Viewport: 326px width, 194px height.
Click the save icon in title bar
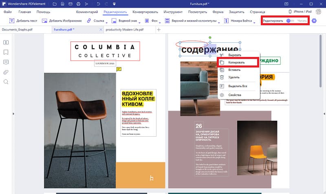(63, 4)
